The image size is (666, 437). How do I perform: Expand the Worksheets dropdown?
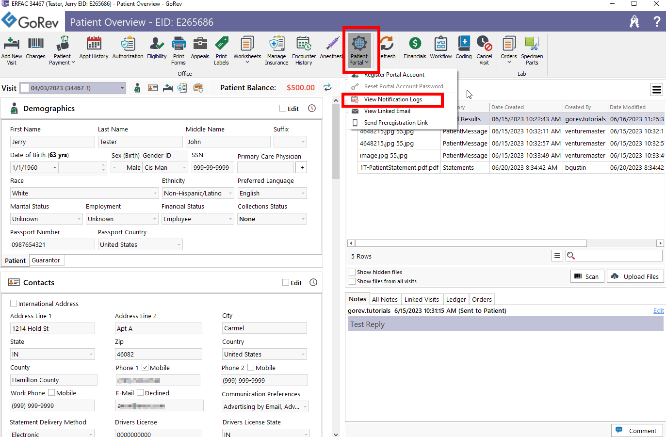click(247, 63)
